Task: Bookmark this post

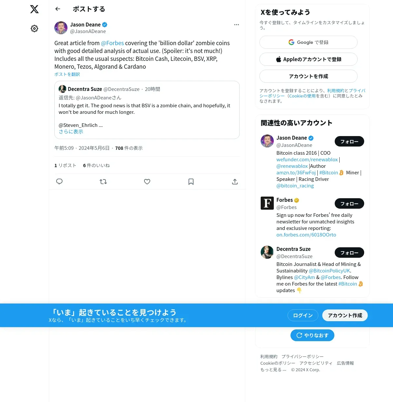Action: [x=191, y=182]
